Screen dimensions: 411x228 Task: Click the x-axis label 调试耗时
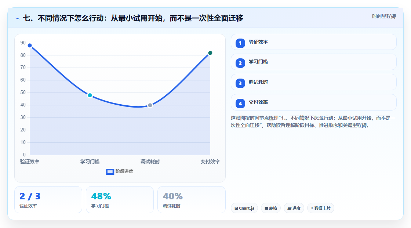tap(150, 162)
